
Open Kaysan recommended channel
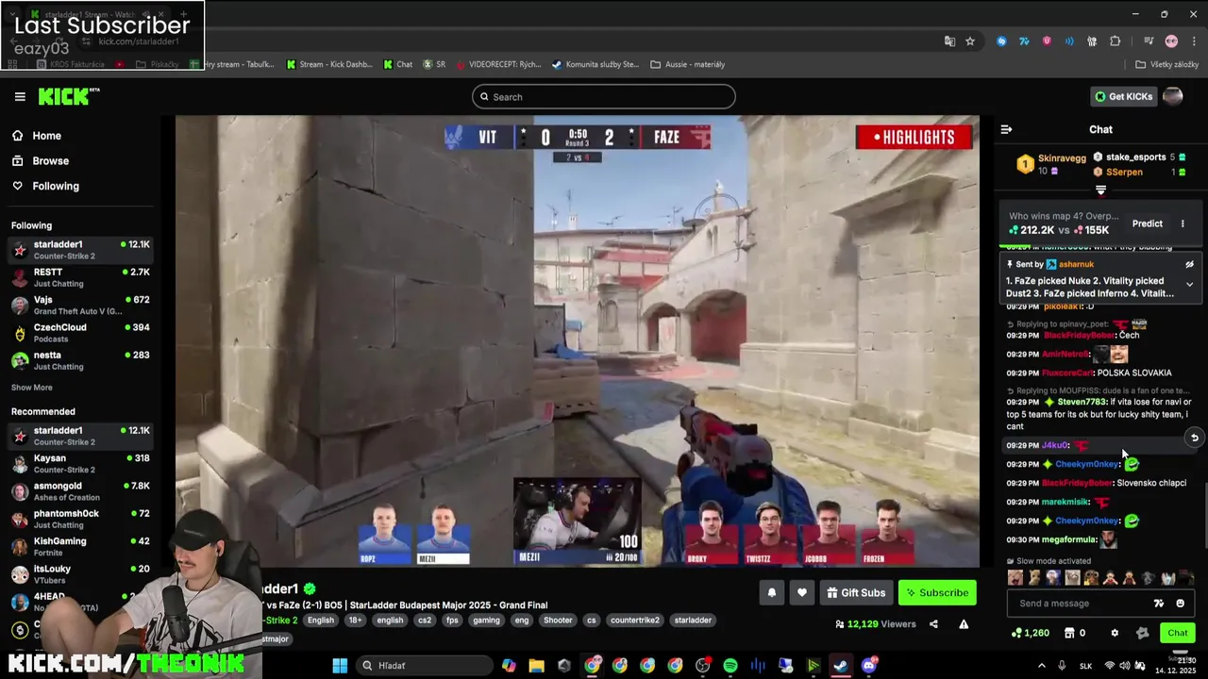click(x=79, y=463)
